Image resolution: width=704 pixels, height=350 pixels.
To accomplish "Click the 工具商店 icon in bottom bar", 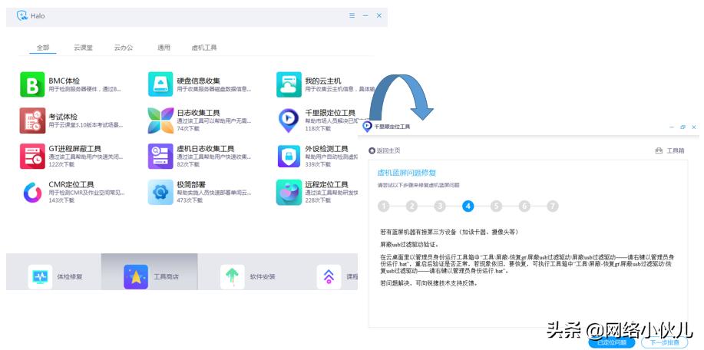I will (x=136, y=277).
